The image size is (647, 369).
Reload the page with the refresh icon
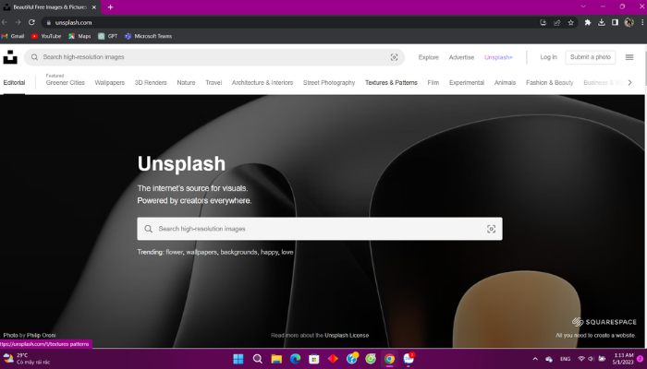tap(31, 22)
